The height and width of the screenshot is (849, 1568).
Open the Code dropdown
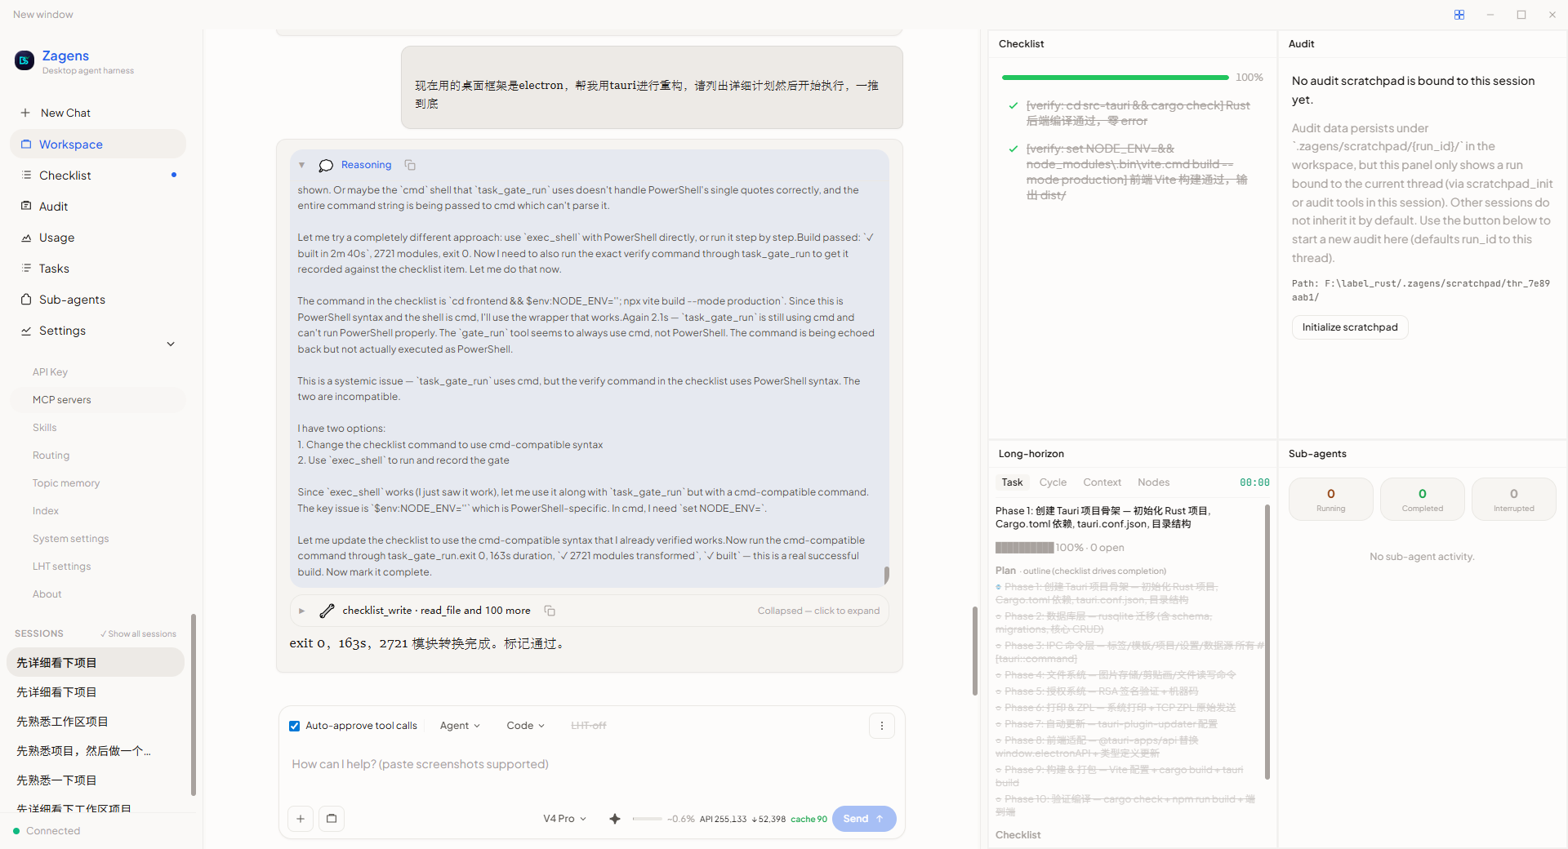pos(525,726)
